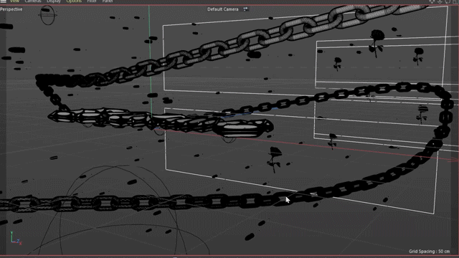The image size is (459, 258).
Task: Click the Default Camera label
Action: 223,9
